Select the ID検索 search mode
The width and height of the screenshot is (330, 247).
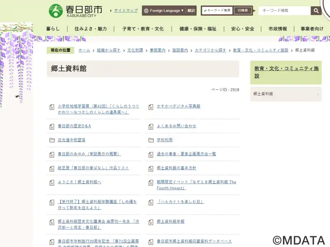tap(243, 11)
